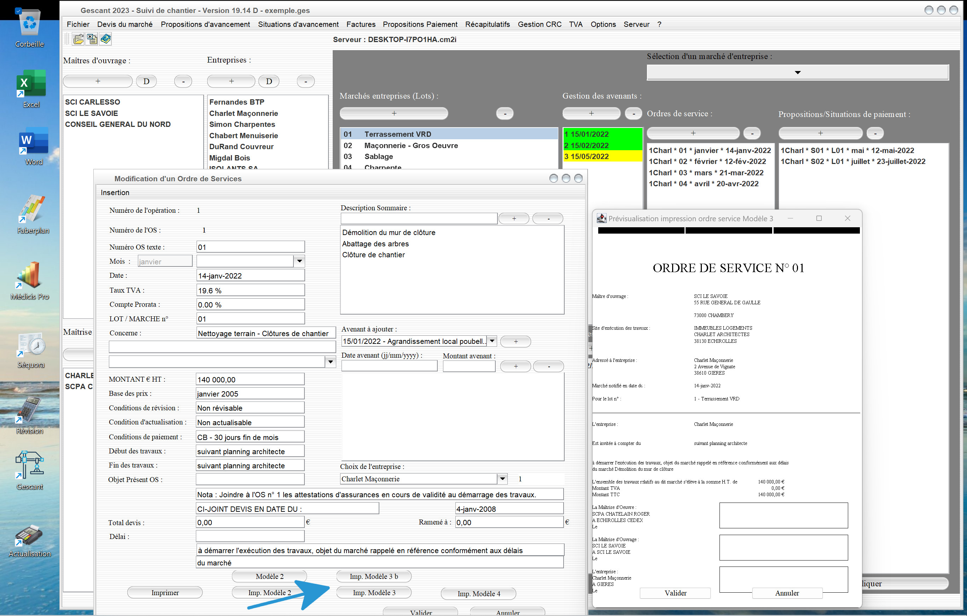Open a file with the folder toolbar icon
Screen dimensions: 967x616
point(78,39)
